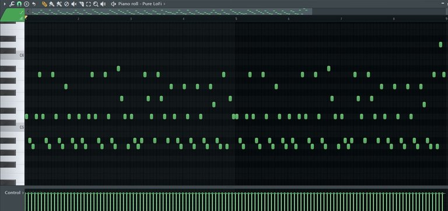Select the Mute tool
The image size is (448, 211).
73,4
